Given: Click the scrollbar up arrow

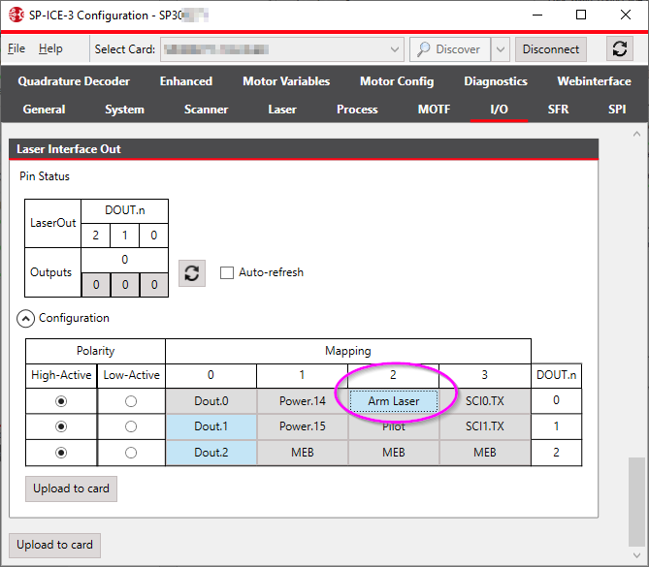Looking at the screenshot, I should (x=636, y=134).
